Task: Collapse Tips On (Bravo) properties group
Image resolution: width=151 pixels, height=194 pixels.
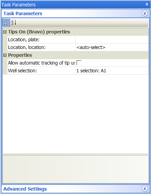Action: (5, 32)
